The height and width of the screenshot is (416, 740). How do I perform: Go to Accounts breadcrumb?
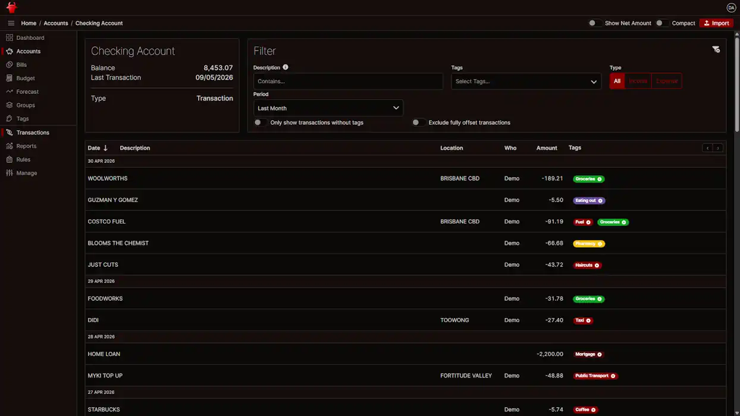pos(56,23)
